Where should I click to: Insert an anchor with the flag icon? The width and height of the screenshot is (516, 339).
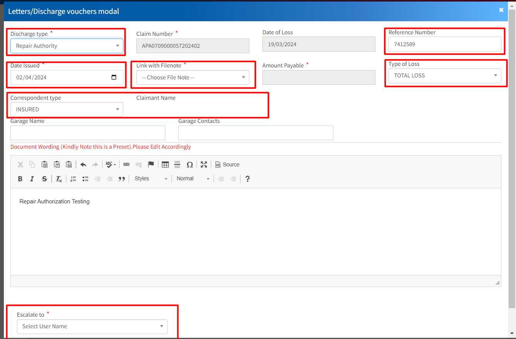click(151, 165)
